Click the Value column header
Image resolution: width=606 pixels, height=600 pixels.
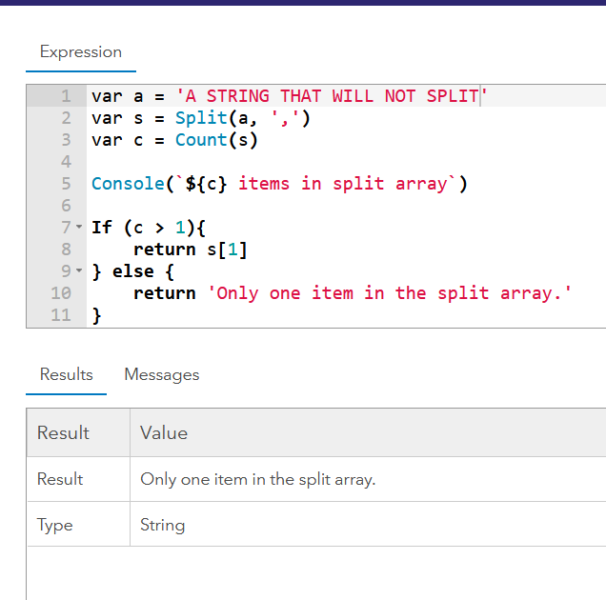(164, 433)
